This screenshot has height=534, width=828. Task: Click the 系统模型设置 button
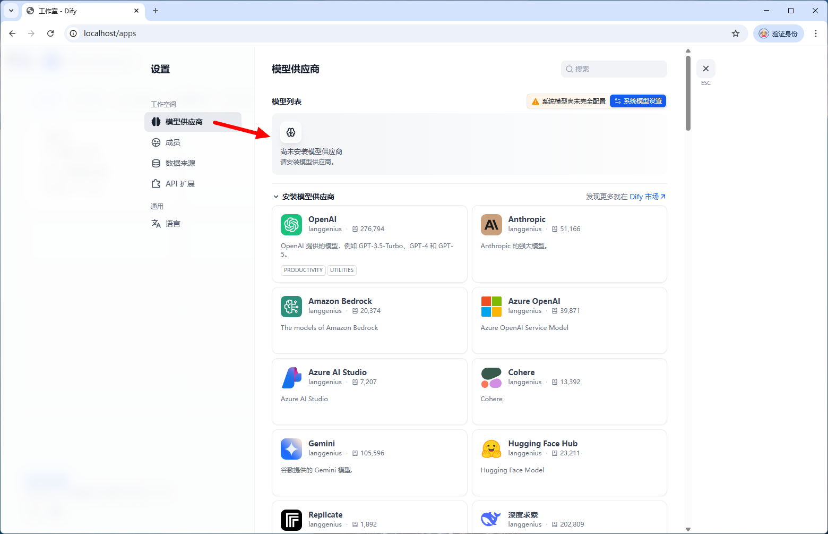tap(638, 101)
